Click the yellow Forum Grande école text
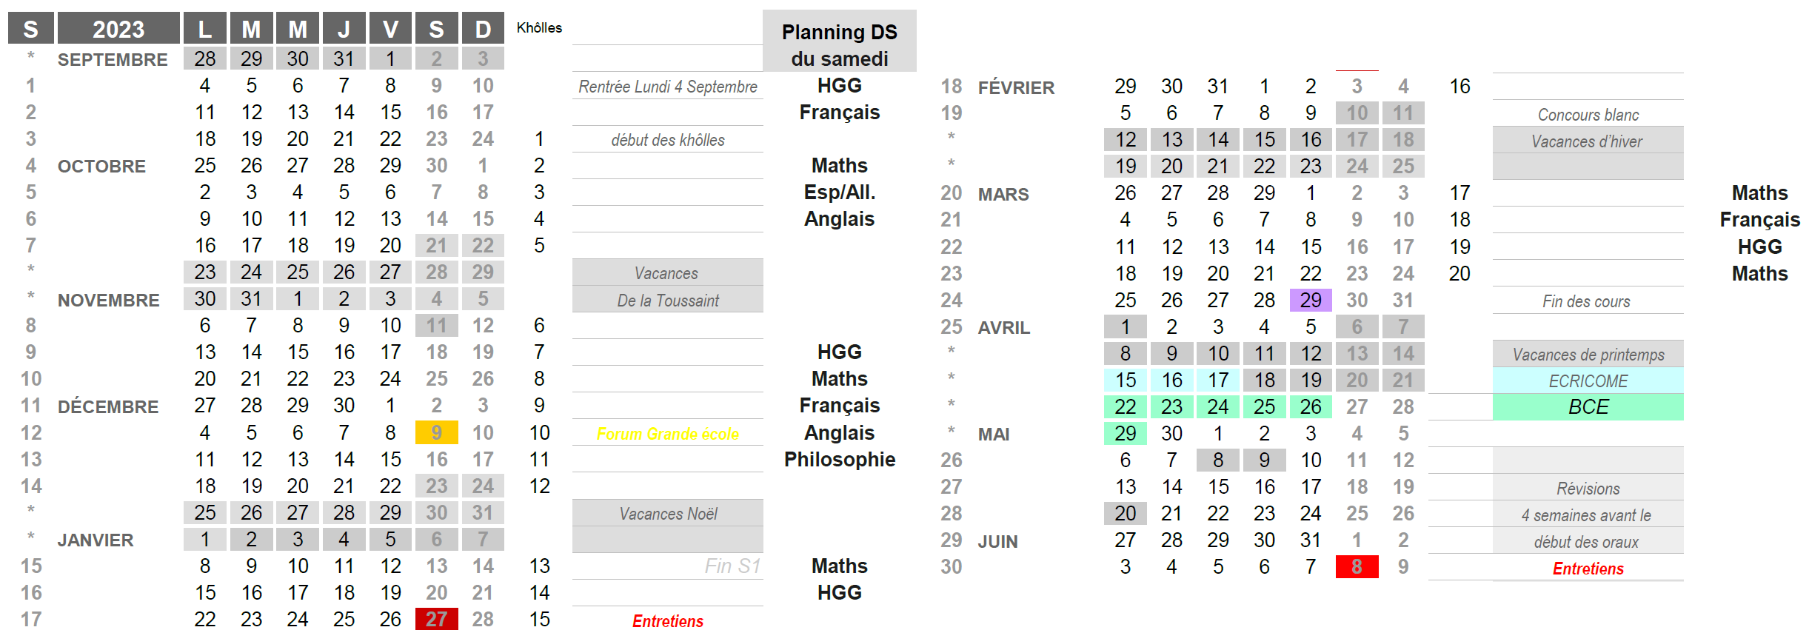Image resolution: width=1809 pixels, height=630 pixels. [x=667, y=434]
